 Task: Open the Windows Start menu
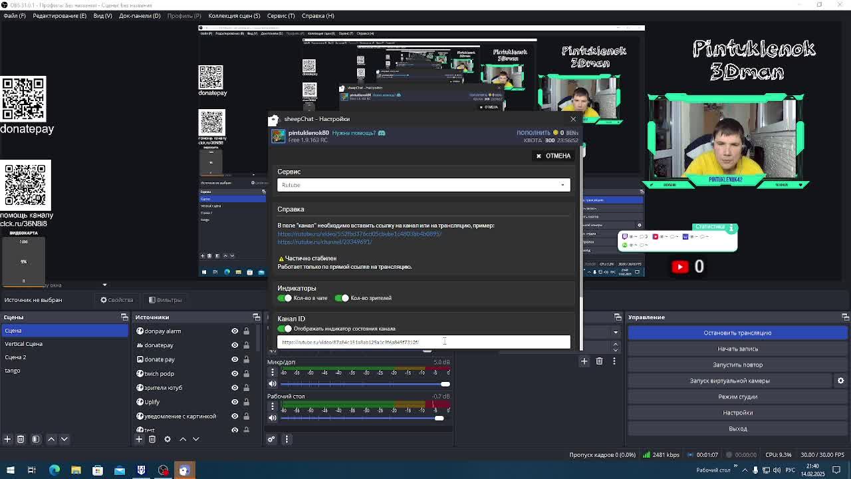10,470
